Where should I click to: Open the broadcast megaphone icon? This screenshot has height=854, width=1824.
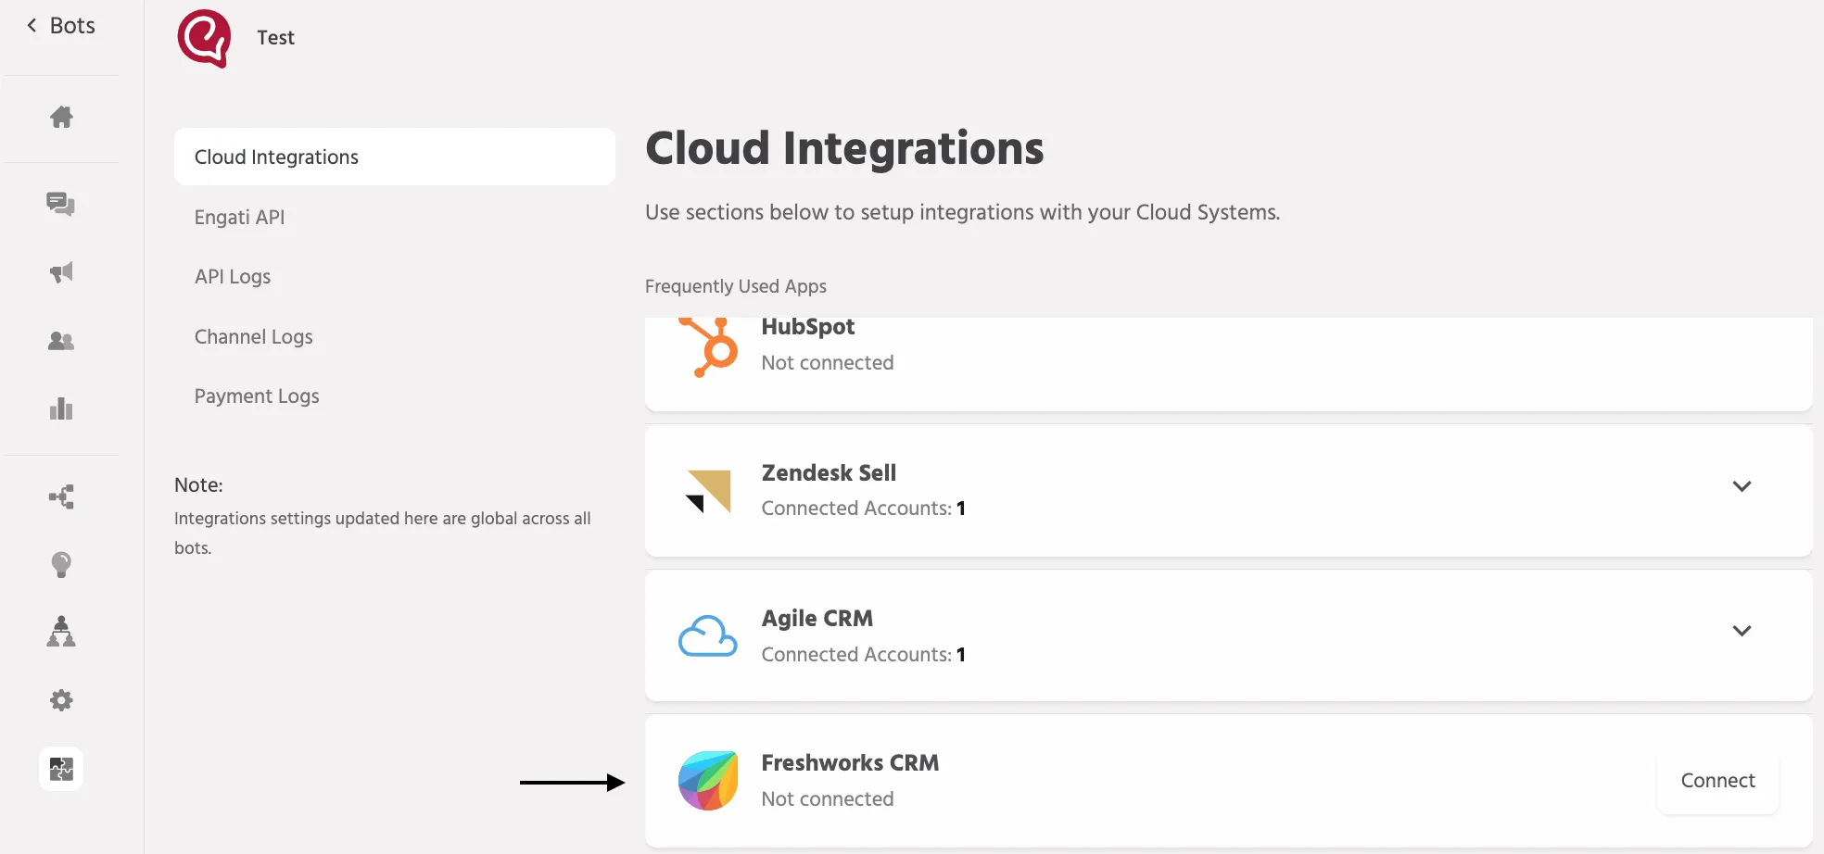61,272
